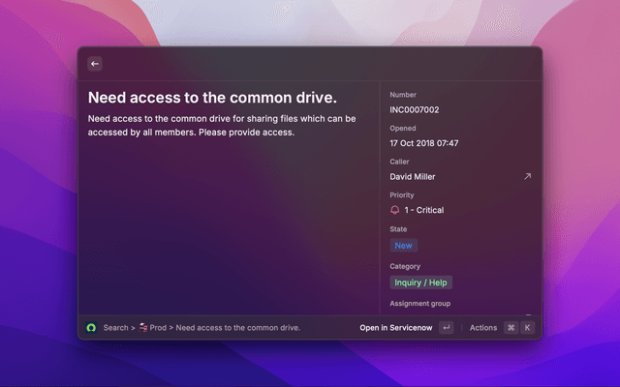Click the Critical priority bell icon
The image size is (620, 387).
(395, 210)
